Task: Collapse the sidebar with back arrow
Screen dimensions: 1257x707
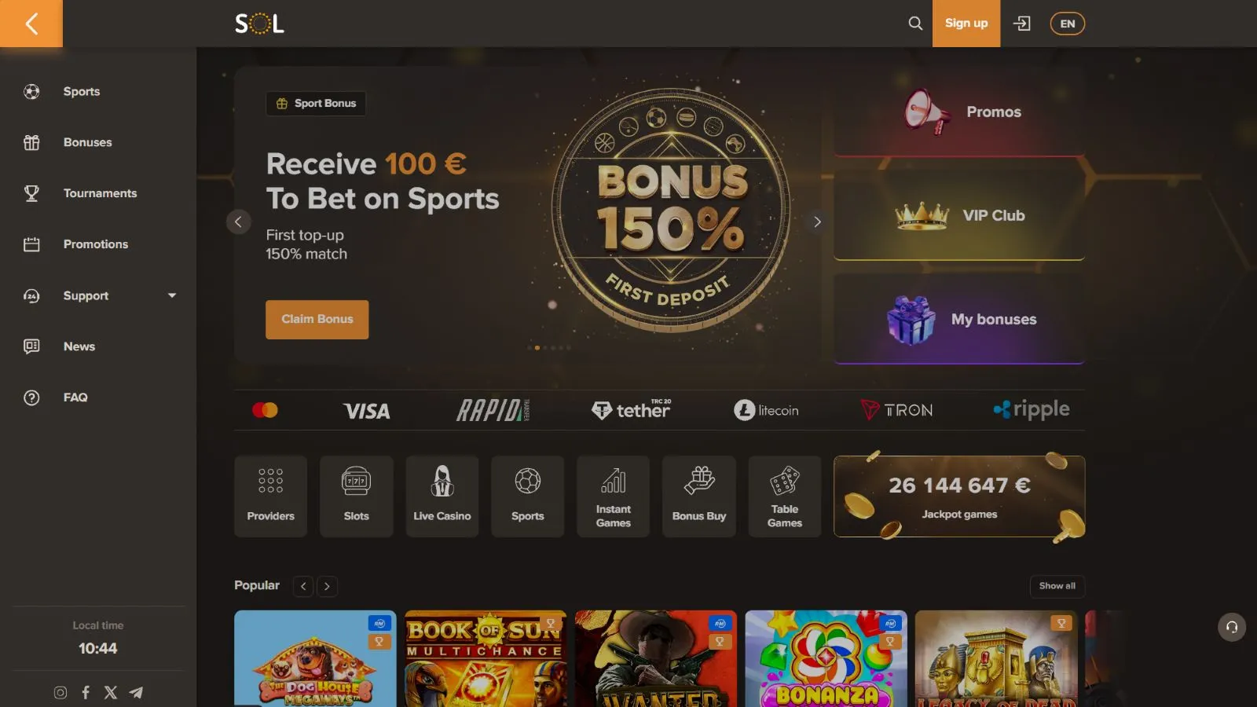Action: coord(31,24)
